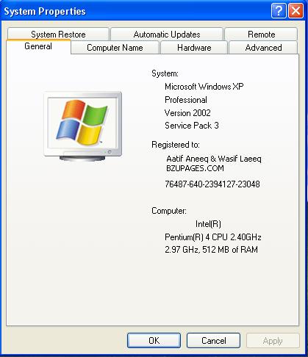Viewport: 308px width, 357px height.
Task: Click the "Microsoft Windows XP" text
Action: [204, 87]
